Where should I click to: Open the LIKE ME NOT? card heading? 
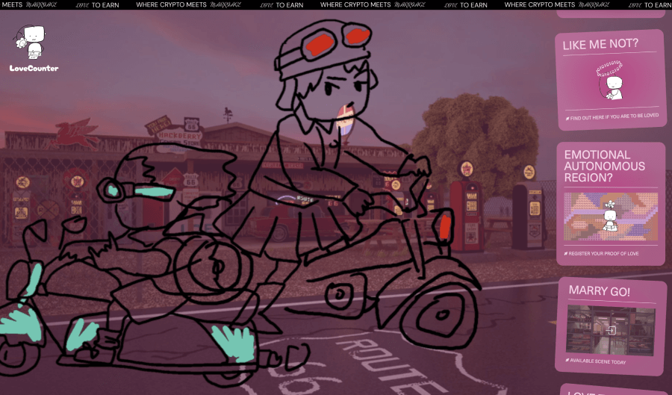point(600,44)
